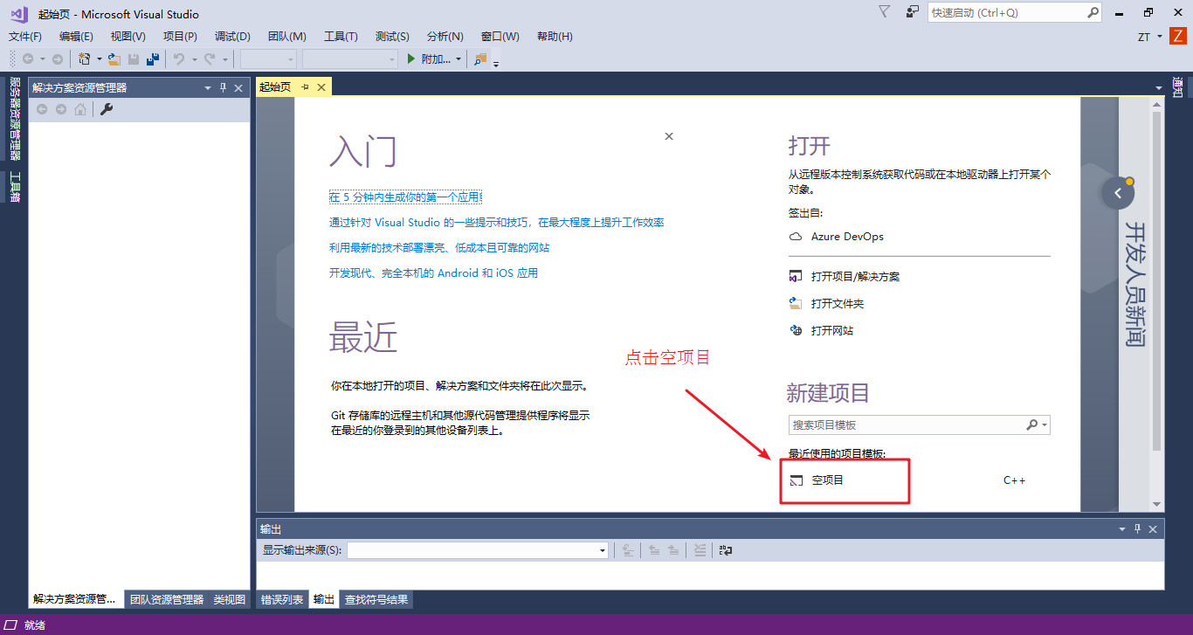Open the 文件(F) menu

click(x=25, y=37)
